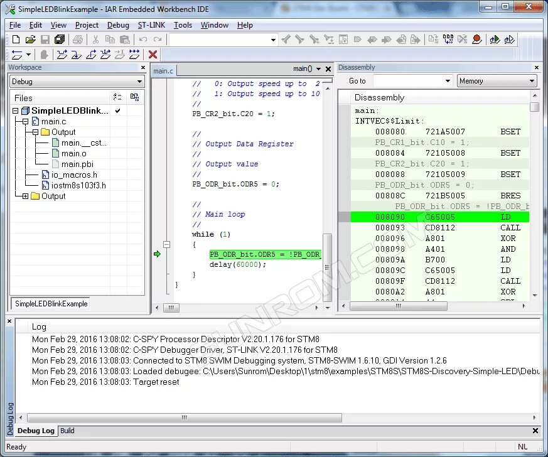Click the Make build icon
Image resolution: width=548 pixels, height=457 pixels.
(448, 40)
